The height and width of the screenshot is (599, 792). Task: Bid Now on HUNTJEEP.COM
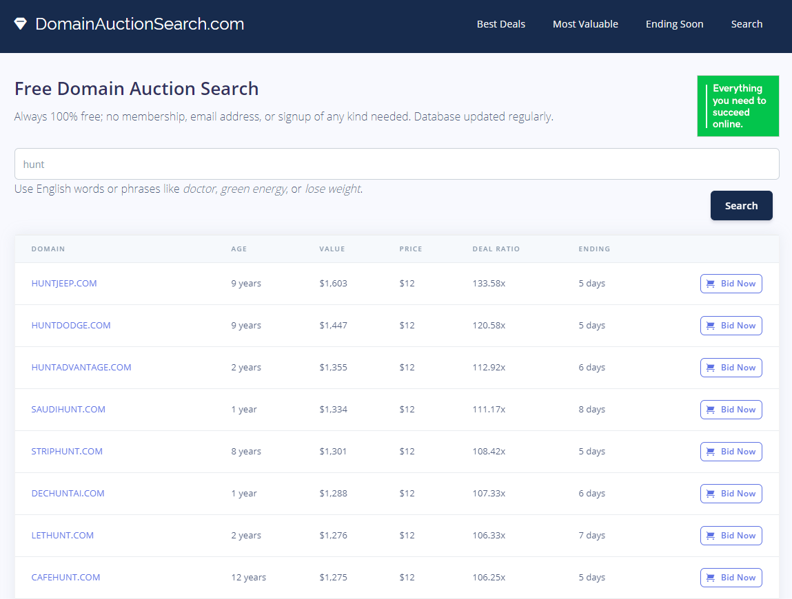tap(731, 284)
